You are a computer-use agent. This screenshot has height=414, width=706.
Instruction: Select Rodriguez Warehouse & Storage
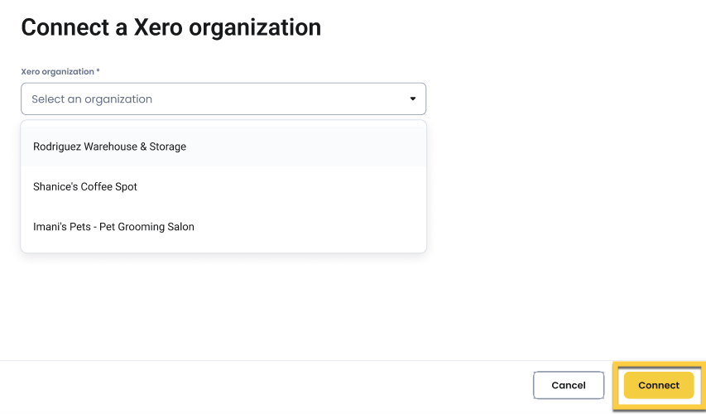[109, 147]
